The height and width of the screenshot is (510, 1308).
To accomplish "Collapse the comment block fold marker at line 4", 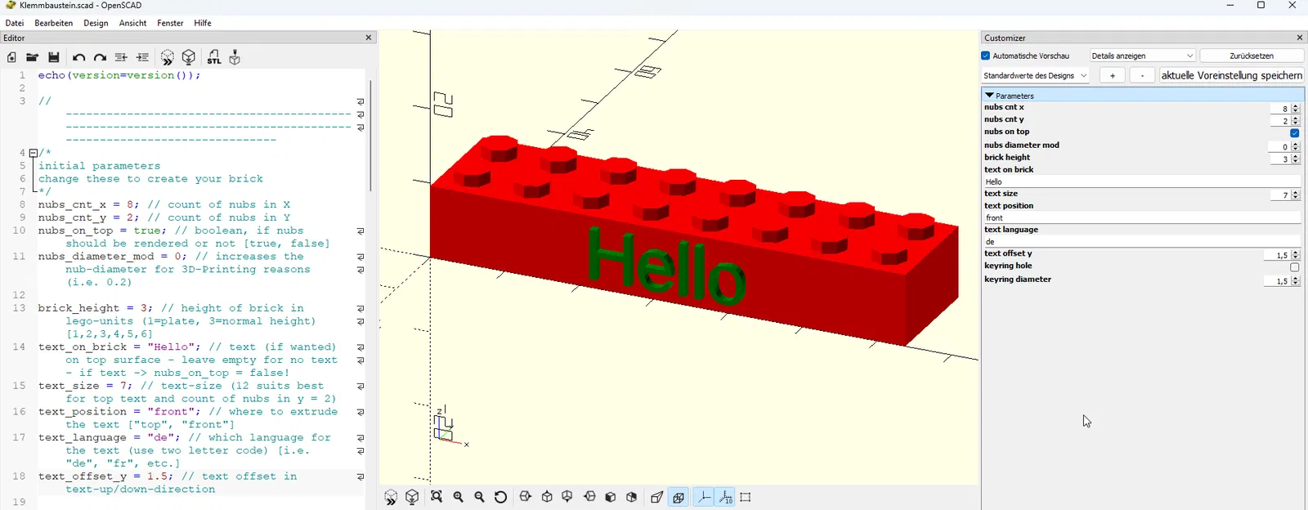I will 34,153.
